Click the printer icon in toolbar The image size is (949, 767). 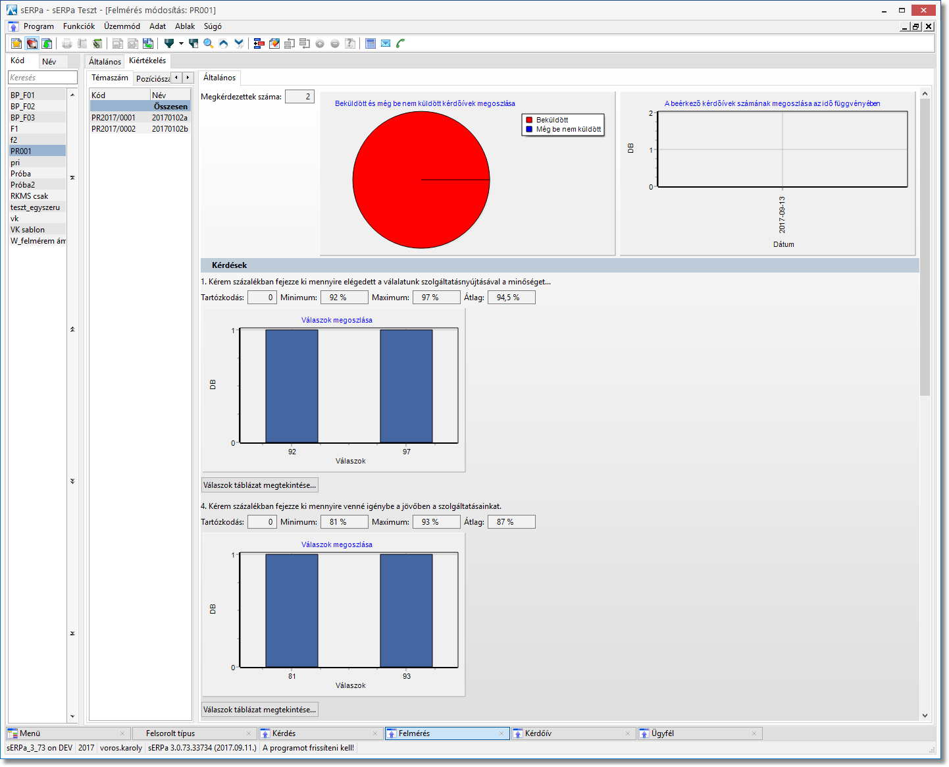click(x=67, y=43)
